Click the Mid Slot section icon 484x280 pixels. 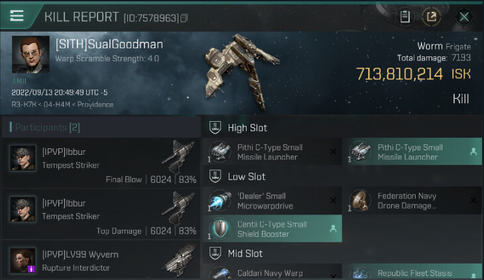[x=215, y=254]
